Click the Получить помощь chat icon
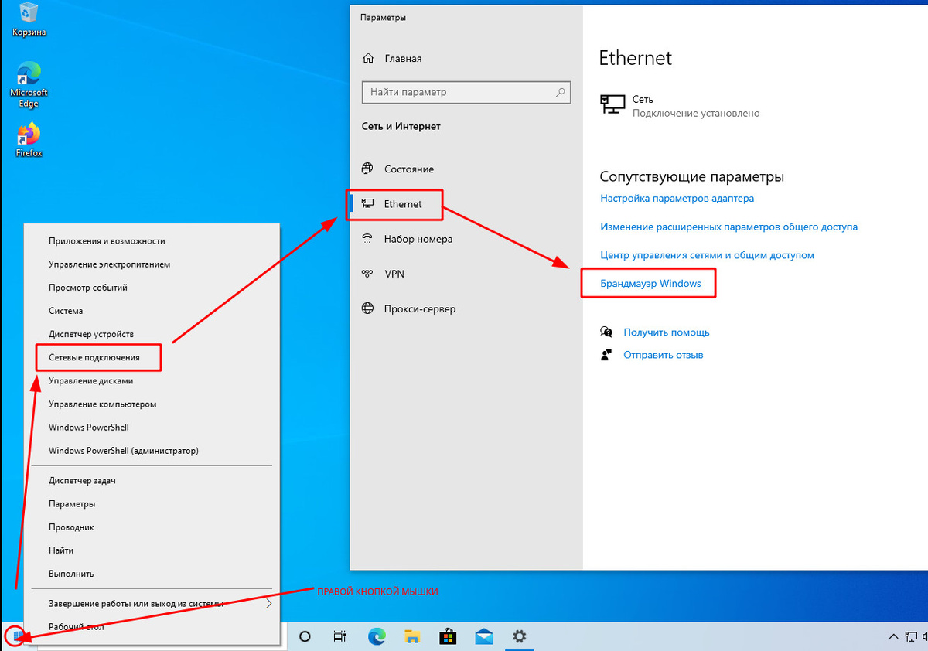928x651 pixels. [606, 332]
